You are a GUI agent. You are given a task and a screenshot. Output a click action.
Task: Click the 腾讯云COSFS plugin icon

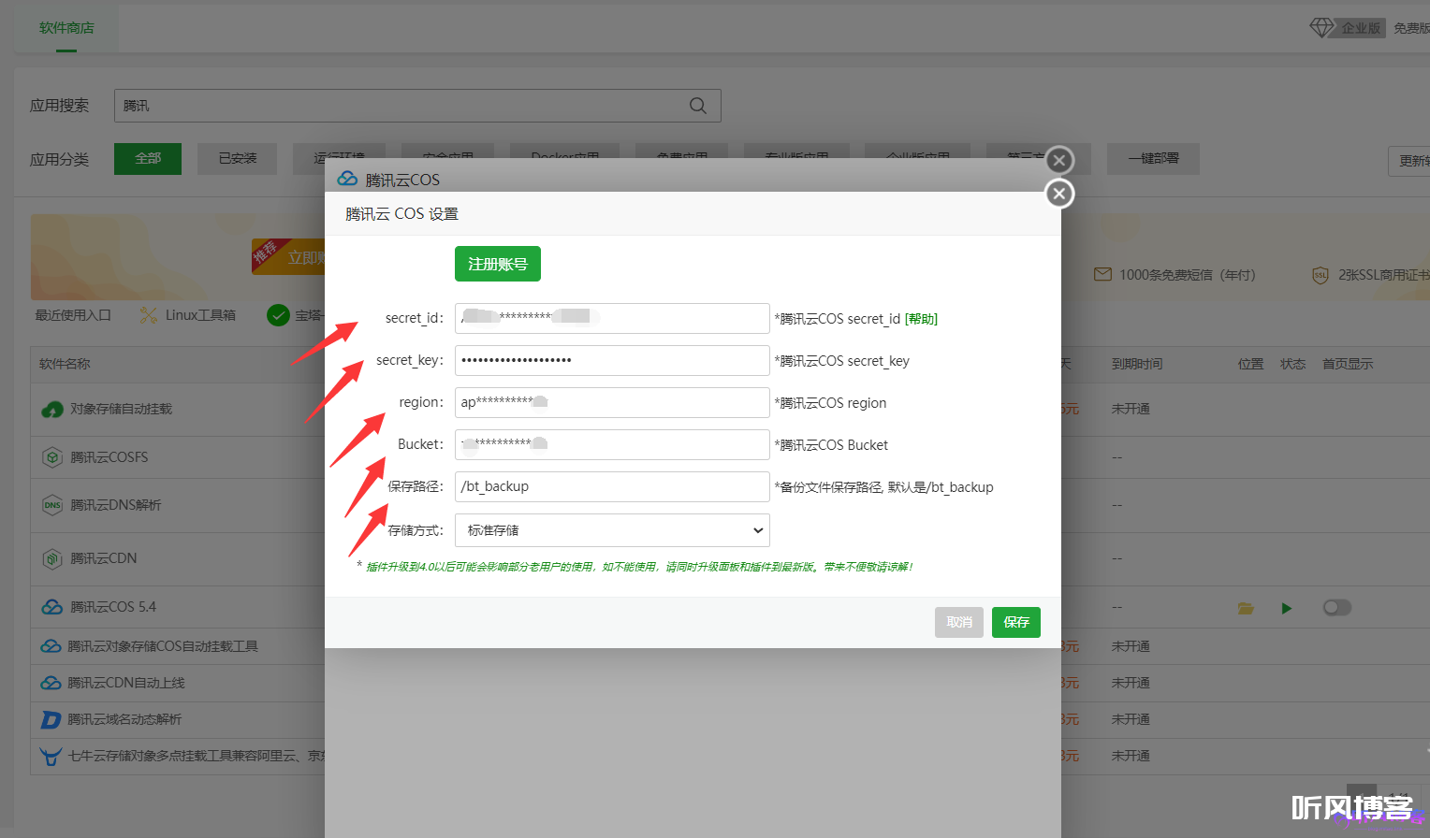52,457
